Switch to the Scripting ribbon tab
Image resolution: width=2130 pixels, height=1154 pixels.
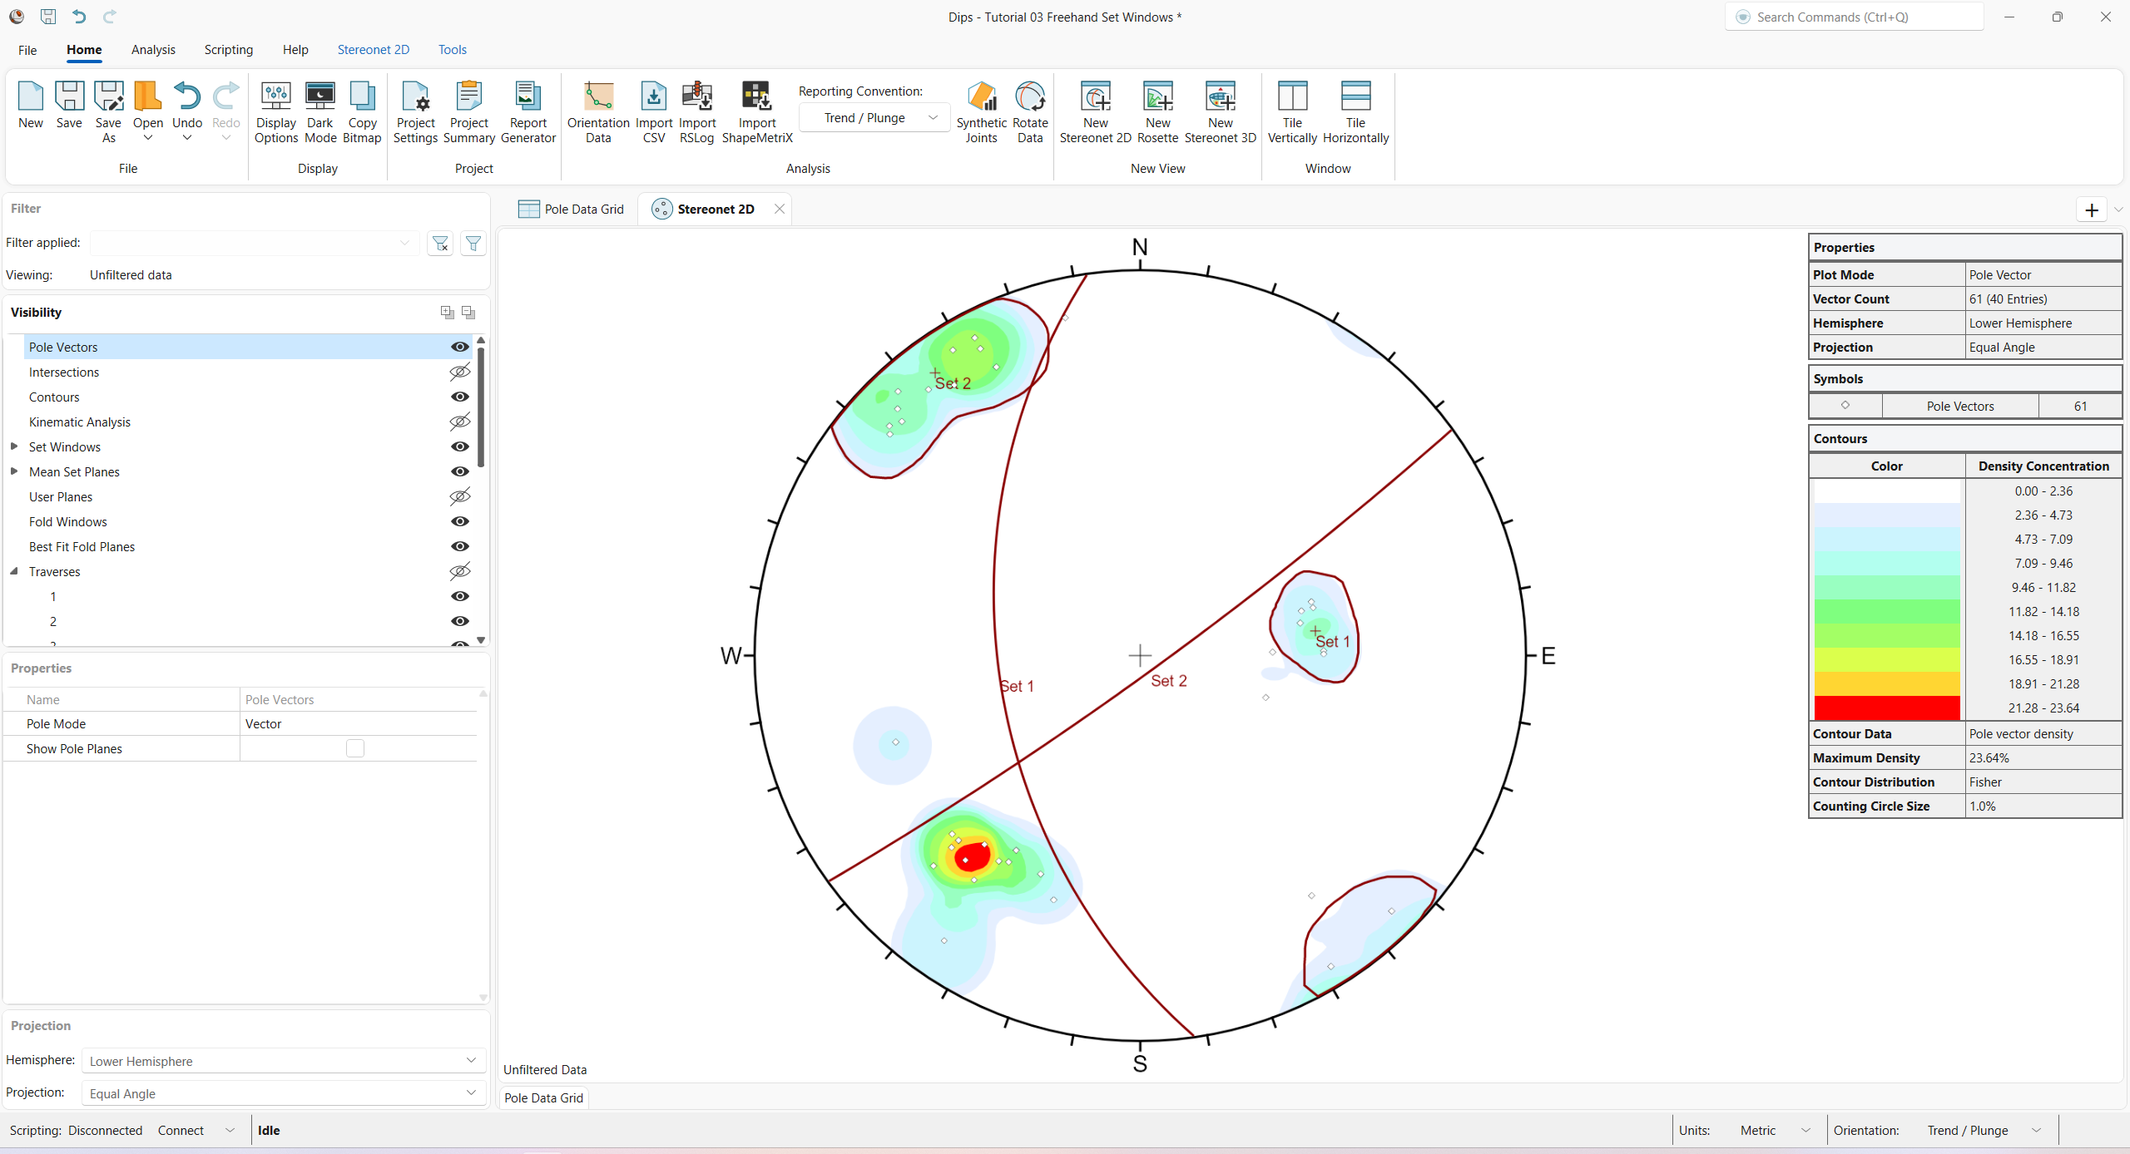click(x=228, y=49)
